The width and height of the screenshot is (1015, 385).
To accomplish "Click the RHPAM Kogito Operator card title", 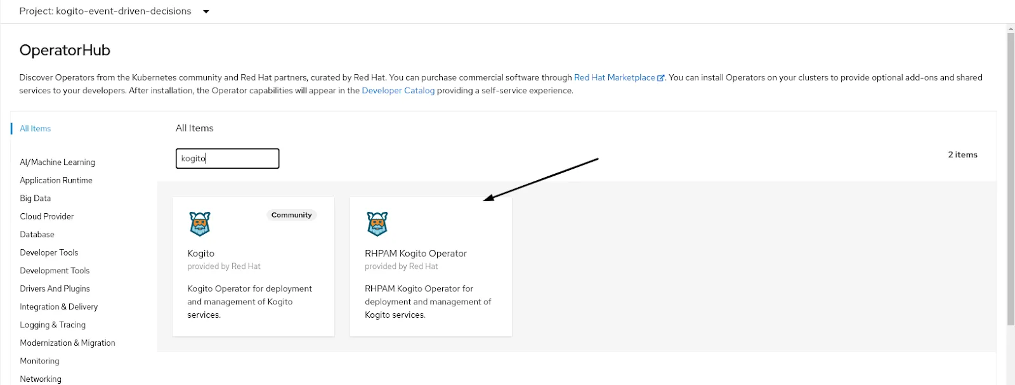I will [416, 253].
